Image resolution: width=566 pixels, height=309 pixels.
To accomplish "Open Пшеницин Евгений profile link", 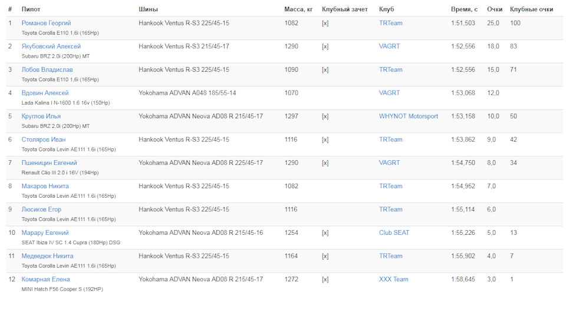I will [49, 163].
